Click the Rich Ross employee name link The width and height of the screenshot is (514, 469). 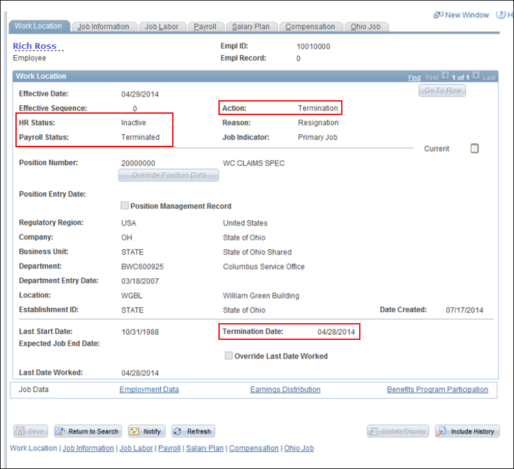click(35, 46)
